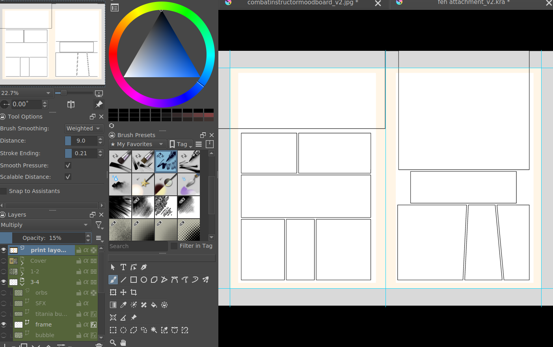The image size is (553, 347).
Task: Open the Brush Smoothing dropdown
Action: [84, 128]
